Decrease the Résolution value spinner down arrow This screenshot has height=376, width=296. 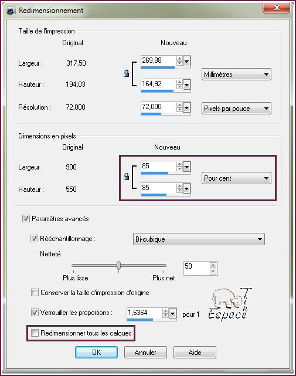coord(179,110)
